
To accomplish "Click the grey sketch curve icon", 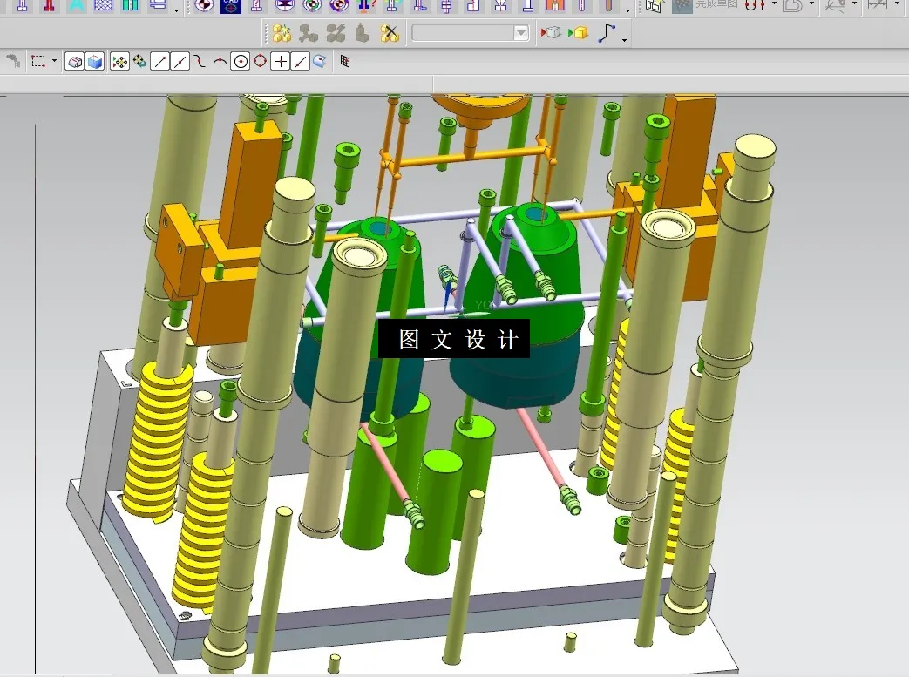I will [x=836, y=6].
